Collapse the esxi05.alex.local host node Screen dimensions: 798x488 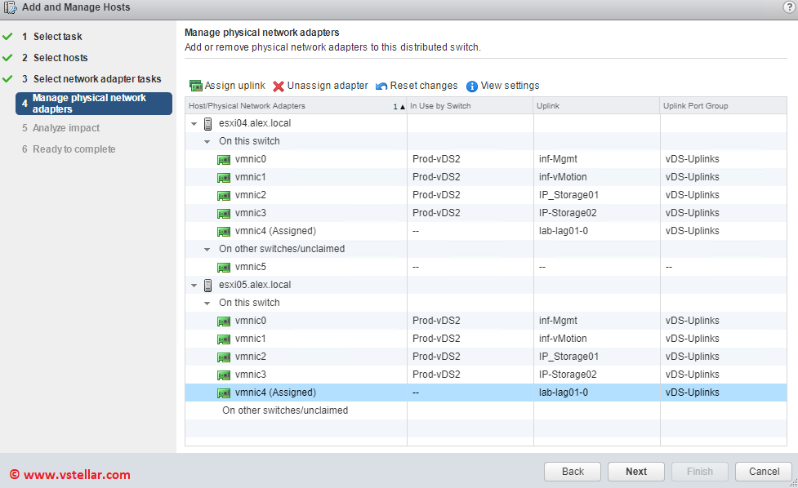[194, 286]
